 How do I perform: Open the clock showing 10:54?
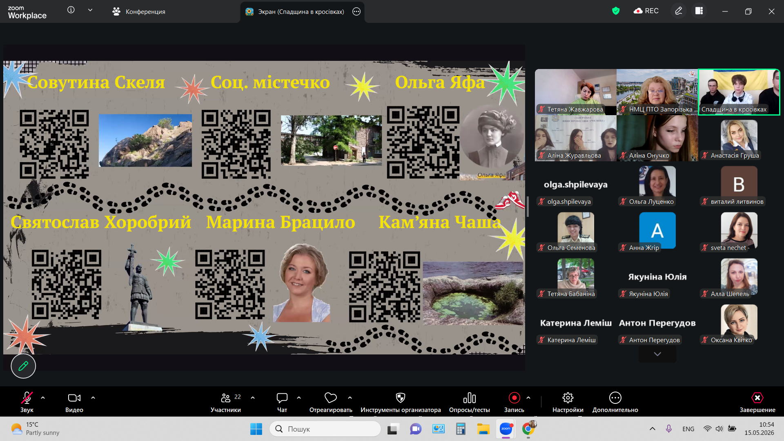pyautogui.click(x=759, y=429)
